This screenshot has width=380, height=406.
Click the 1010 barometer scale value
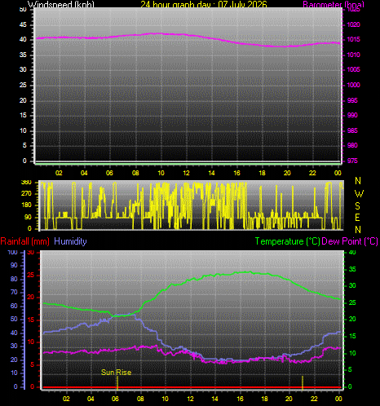pyautogui.click(x=353, y=55)
